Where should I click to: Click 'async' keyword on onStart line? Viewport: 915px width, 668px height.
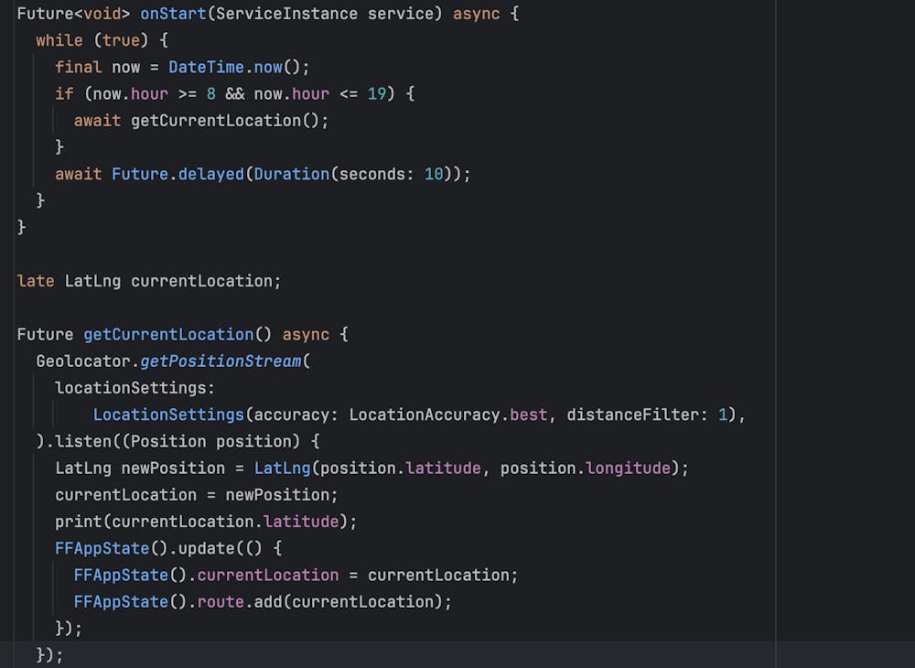tap(476, 14)
